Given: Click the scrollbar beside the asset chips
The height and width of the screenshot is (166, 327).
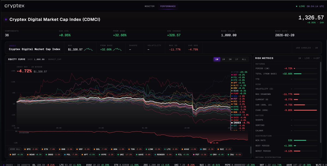Looking at the screenshot, I should click(x=251, y=150).
